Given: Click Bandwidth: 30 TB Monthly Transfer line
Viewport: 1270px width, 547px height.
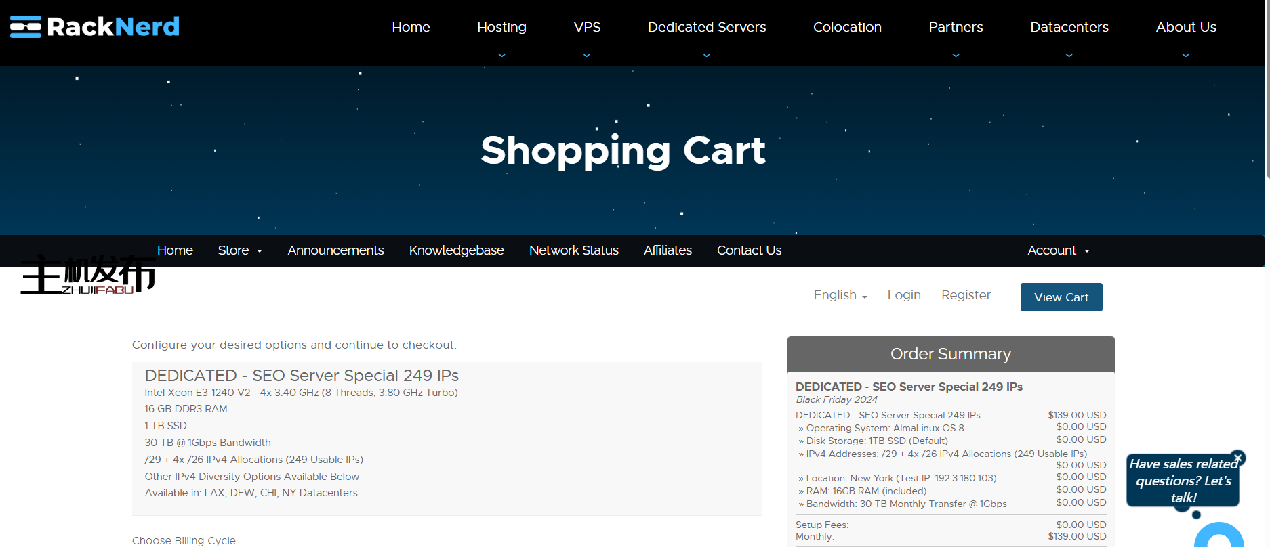Looking at the screenshot, I should [903, 504].
